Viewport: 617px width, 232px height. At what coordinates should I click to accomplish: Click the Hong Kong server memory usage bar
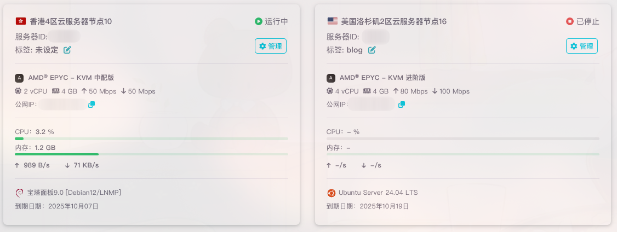(151, 154)
